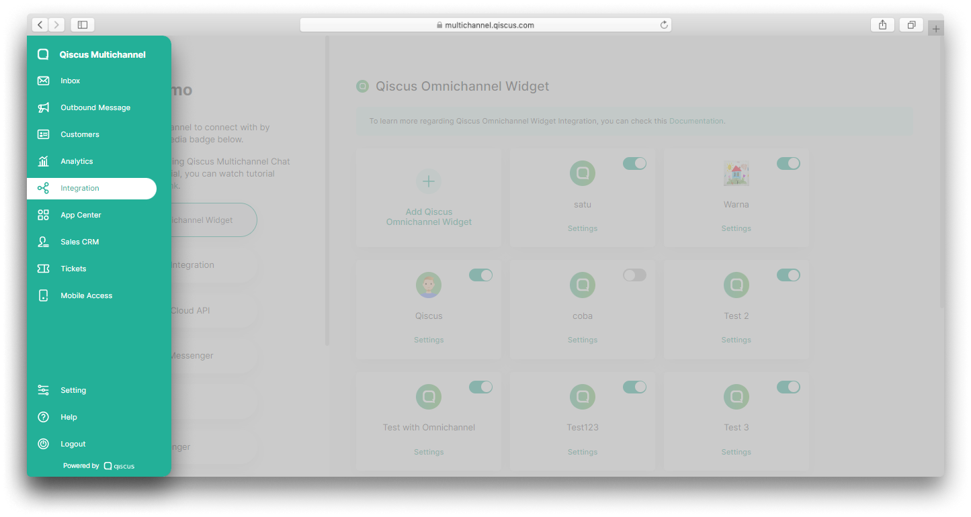Screen dimensions: 971x517
Task: Click the Powered by qiscus logo
Action: point(119,466)
